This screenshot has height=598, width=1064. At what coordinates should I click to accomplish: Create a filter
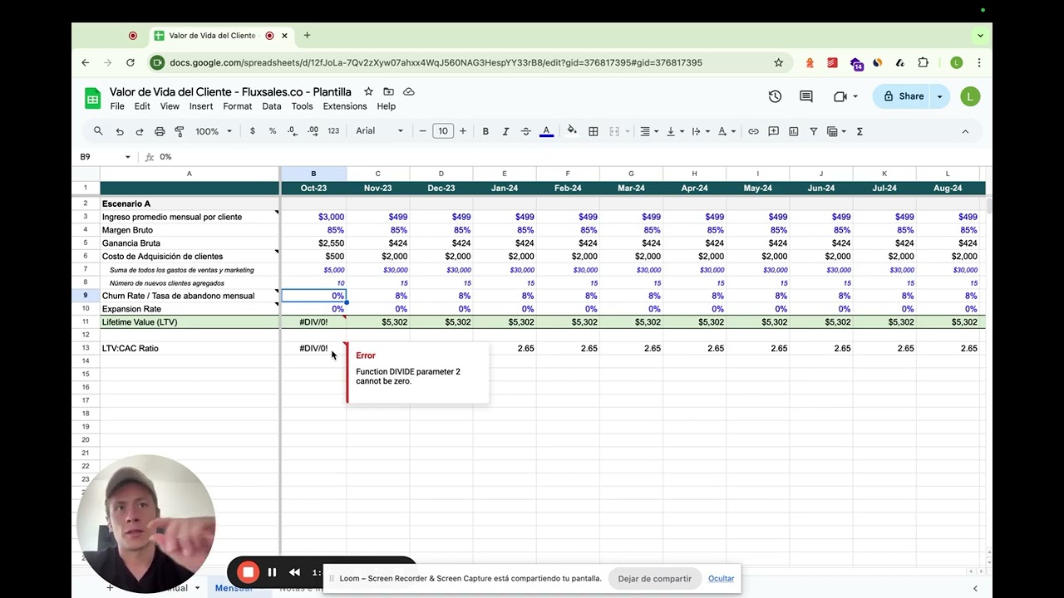[x=814, y=131]
